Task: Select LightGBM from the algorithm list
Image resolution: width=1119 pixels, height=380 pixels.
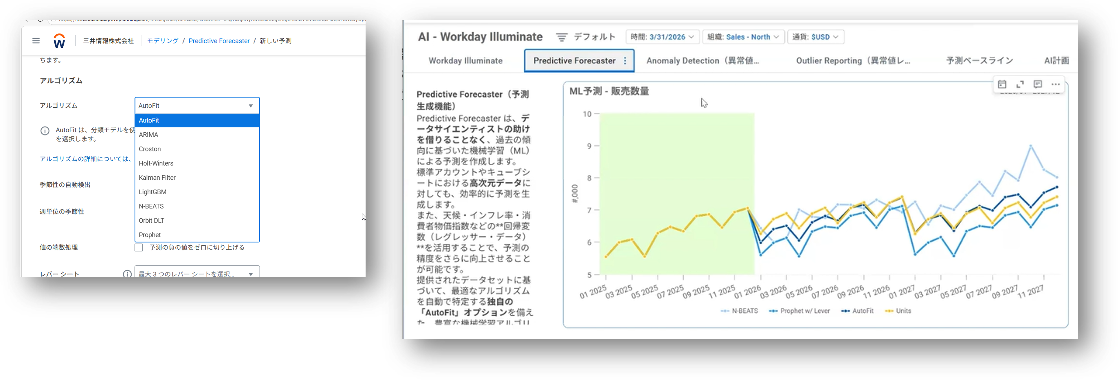Action: tap(197, 192)
